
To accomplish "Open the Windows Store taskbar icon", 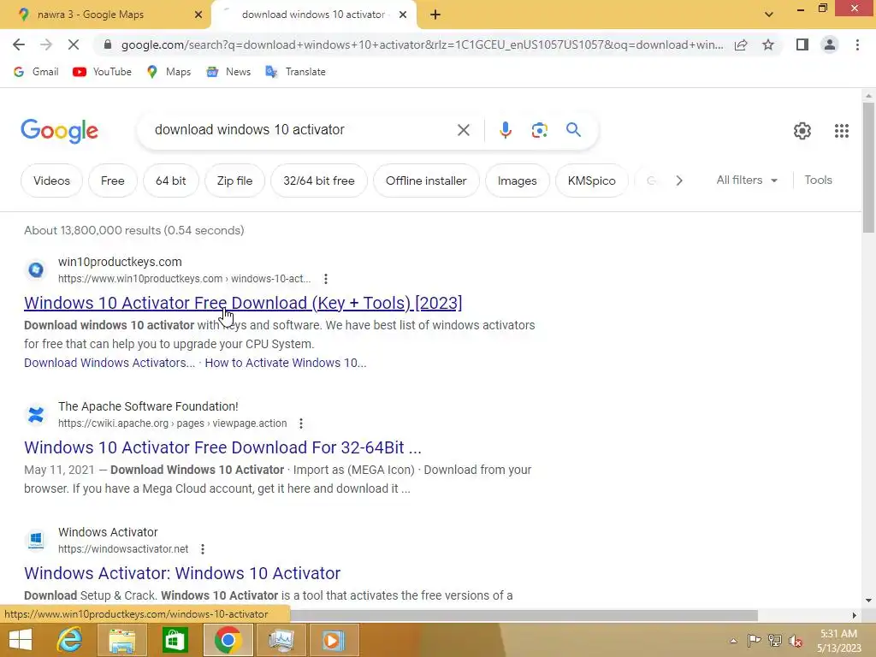I will (x=175, y=640).
